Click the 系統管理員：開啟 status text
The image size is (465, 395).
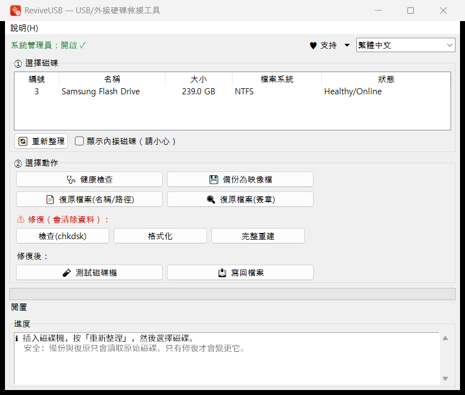48,45
